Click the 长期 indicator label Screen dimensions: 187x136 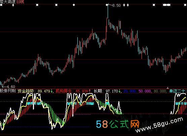click(98, 91)
